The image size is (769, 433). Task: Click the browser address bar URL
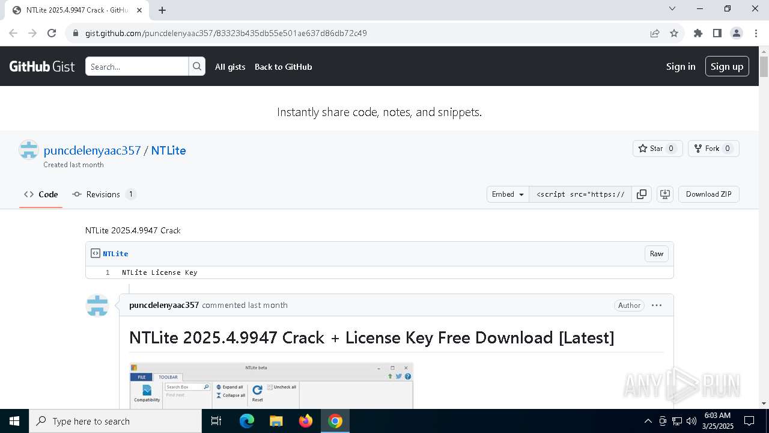click(226, 33)
